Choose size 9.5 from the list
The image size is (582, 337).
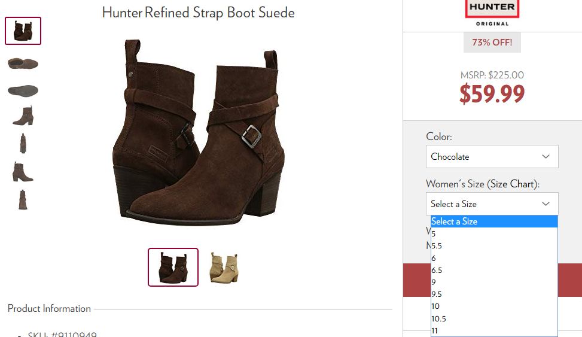point(494,295)
